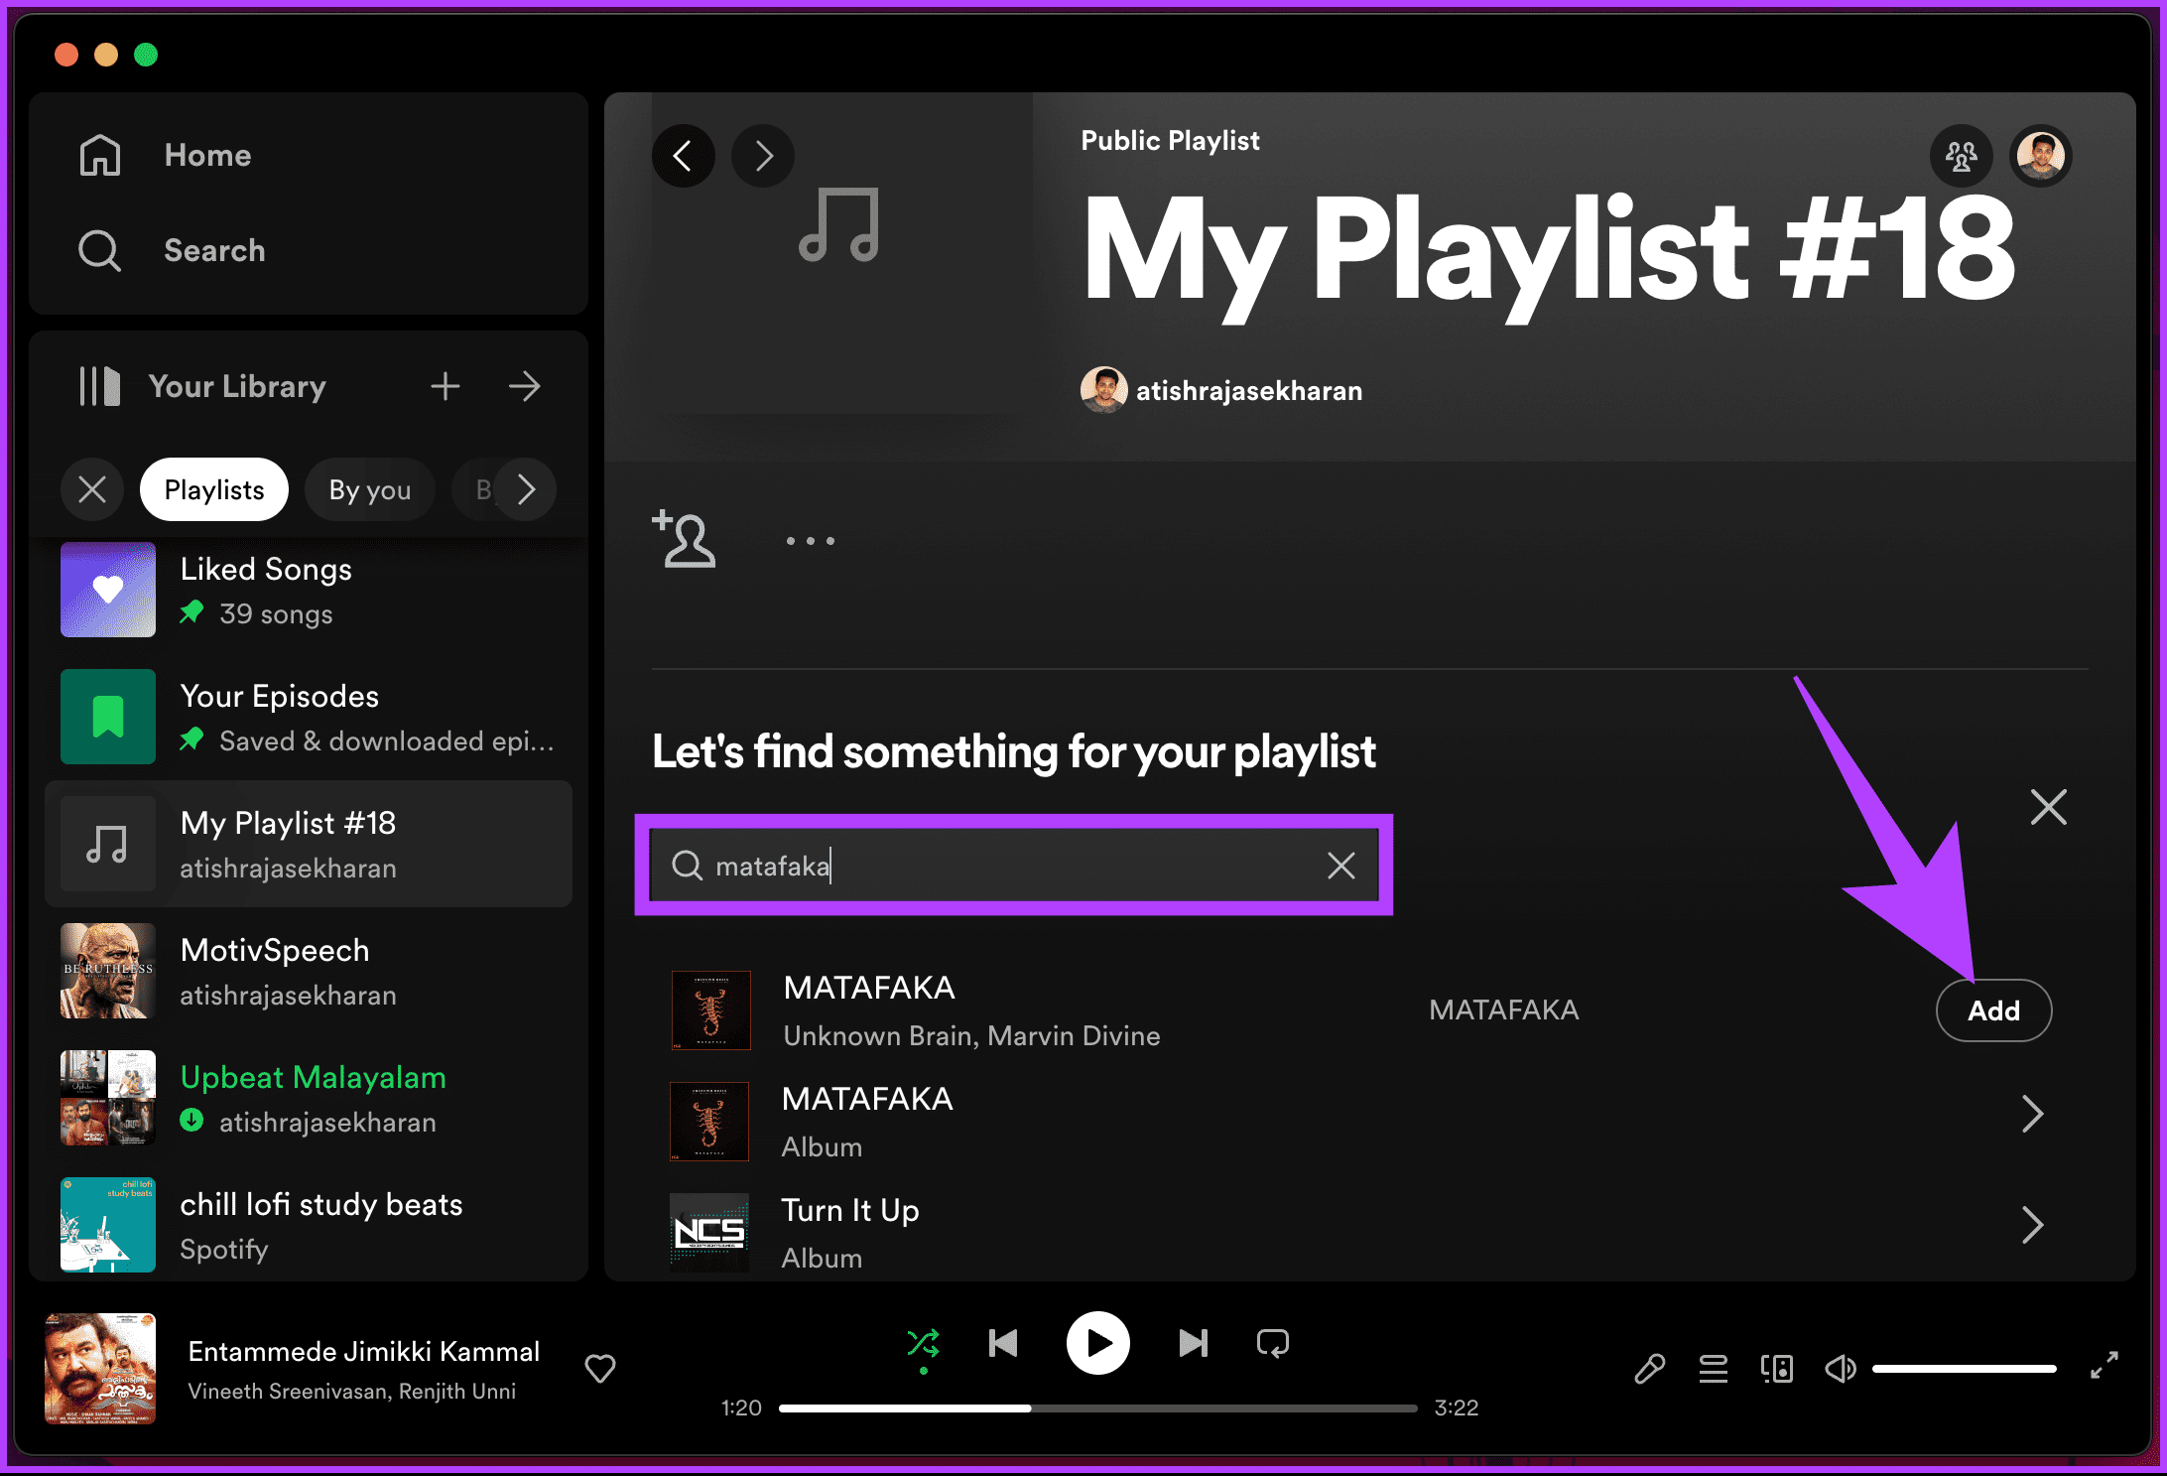Select the Playlists filter chip
Image resolution: width=2167 pixels, height=1476 pixels.
point(214,489)
